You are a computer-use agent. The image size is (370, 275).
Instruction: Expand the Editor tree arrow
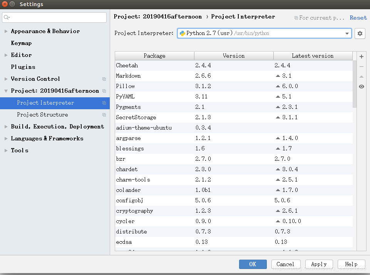pyautogui.click(x=6, y=55)
